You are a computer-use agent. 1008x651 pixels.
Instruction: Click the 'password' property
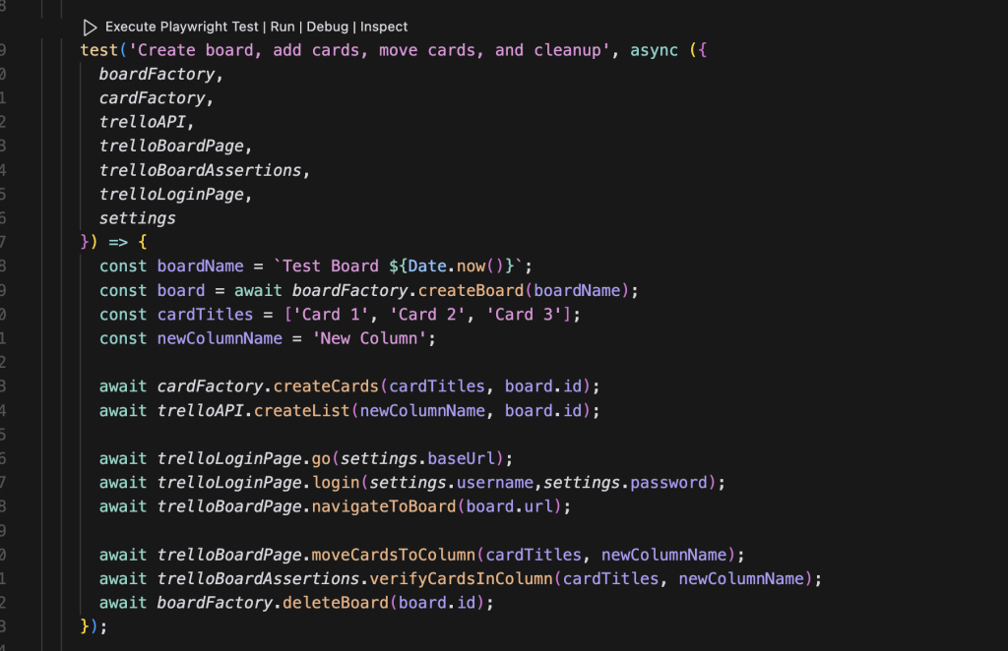668,483
